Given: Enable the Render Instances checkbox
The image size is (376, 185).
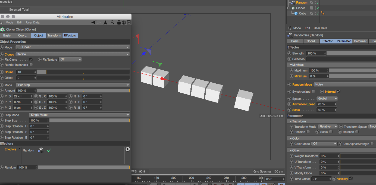Looking at the screenshot, I should click(31, 65).
